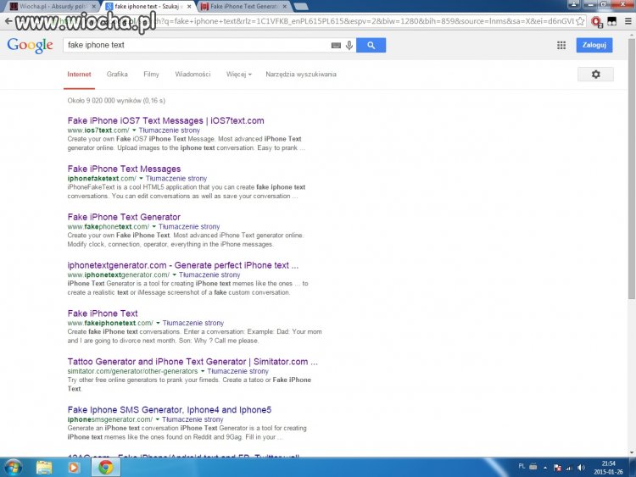636x477 pixels.
Task: Switch to Filmy results
Action: pos(151,75)
